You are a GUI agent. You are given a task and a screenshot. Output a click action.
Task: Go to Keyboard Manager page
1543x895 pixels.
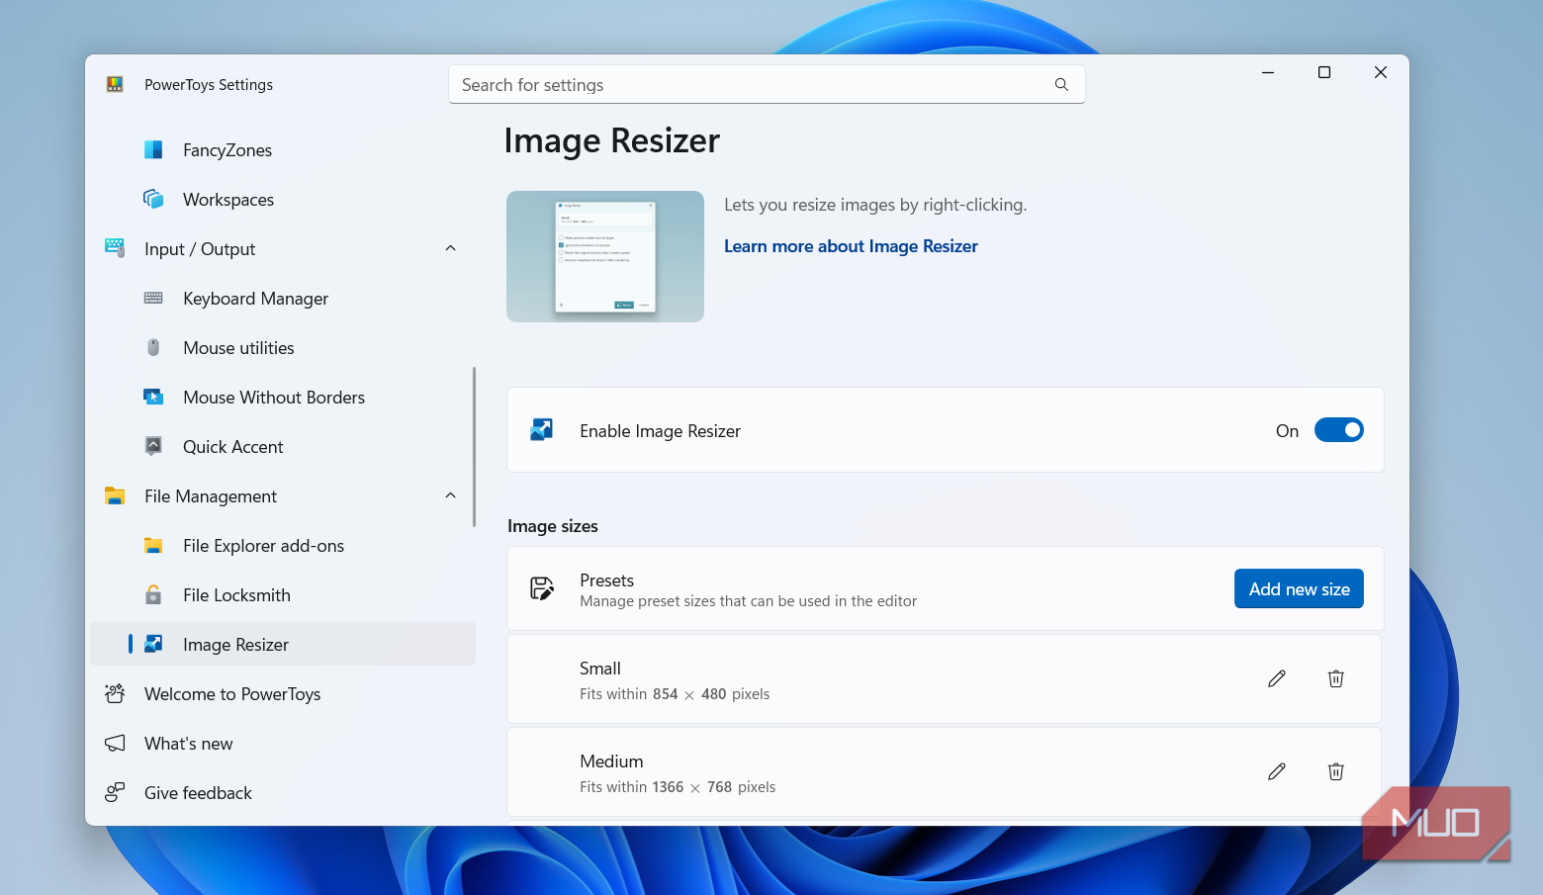coord(283,298)
